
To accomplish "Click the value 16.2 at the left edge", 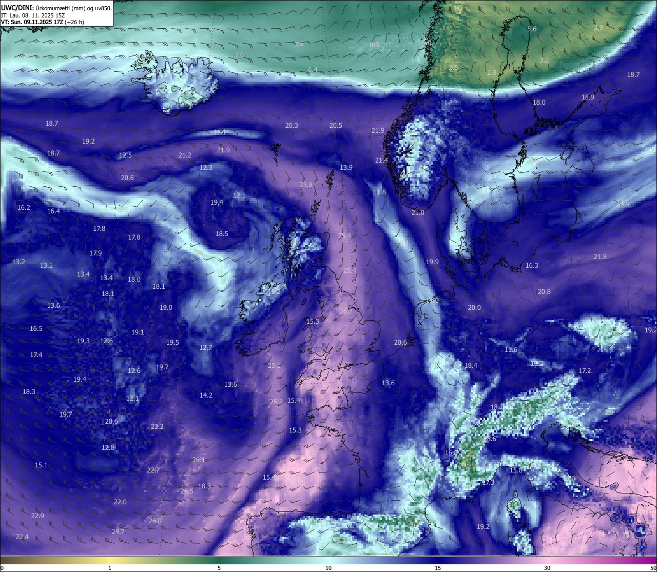I will tap(24, 207).
